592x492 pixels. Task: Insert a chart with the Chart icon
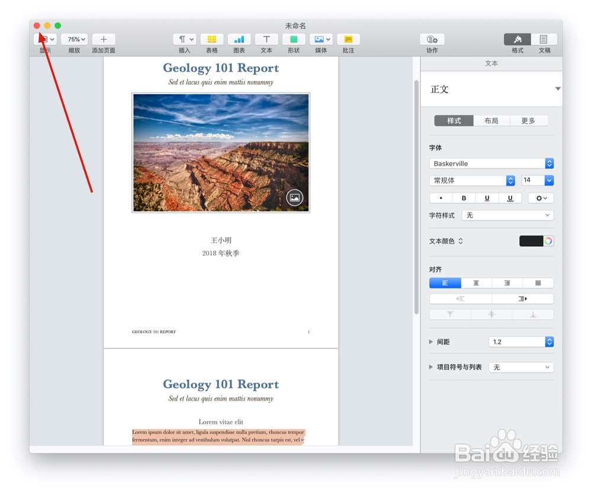239,39
